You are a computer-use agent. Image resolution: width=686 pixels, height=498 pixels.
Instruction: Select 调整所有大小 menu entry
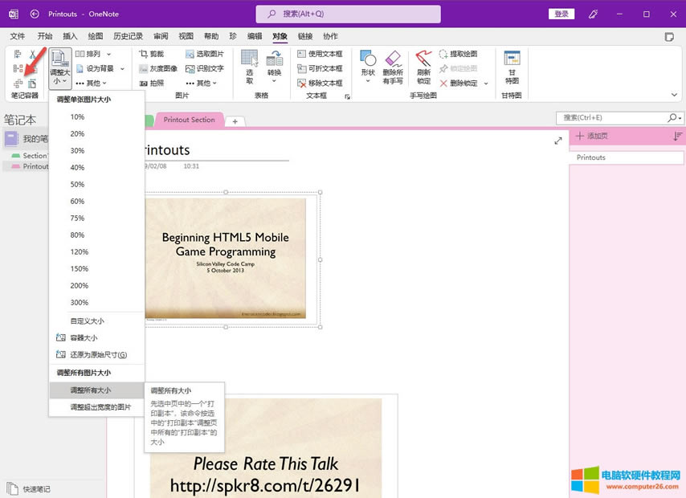pos(91,390)
